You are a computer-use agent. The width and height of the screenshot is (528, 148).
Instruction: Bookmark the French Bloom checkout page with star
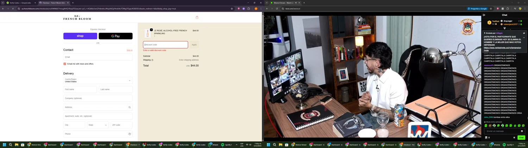[x=232, y=9]
